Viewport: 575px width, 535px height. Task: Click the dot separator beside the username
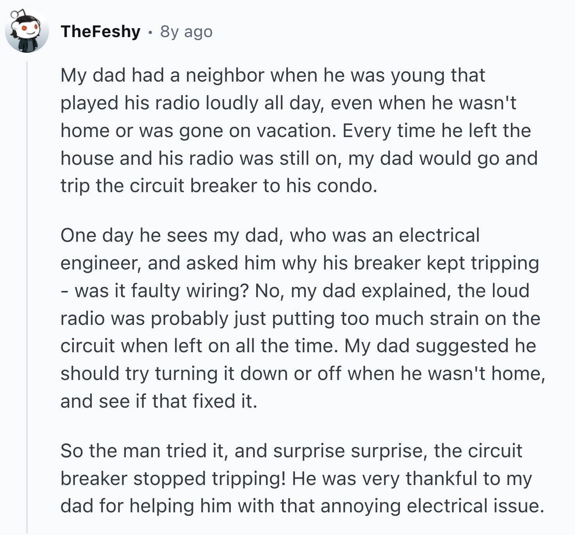[x=150, y=32]
